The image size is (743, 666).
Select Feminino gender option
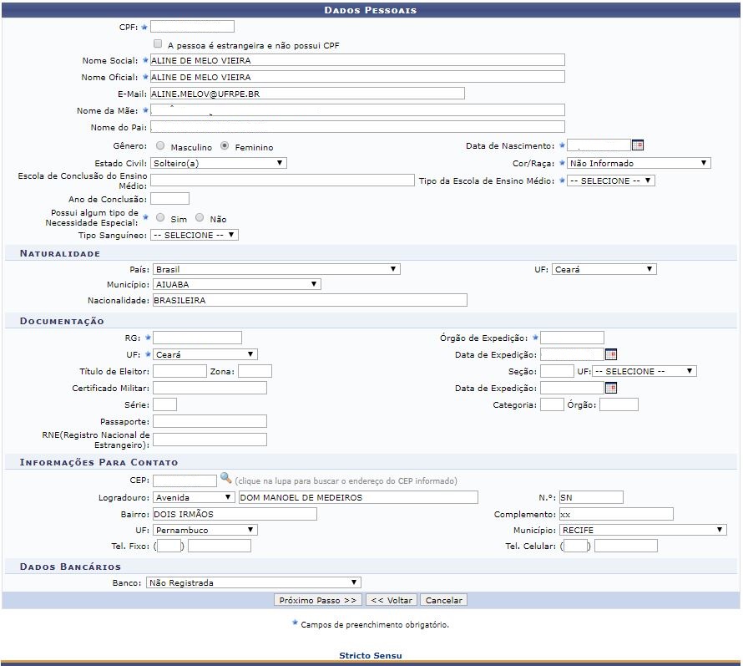225,145
